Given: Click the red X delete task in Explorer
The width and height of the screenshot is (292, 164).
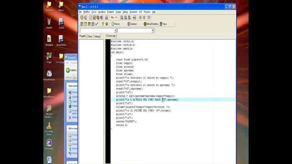Looking at the screenshot, I should tap(70, 118).
